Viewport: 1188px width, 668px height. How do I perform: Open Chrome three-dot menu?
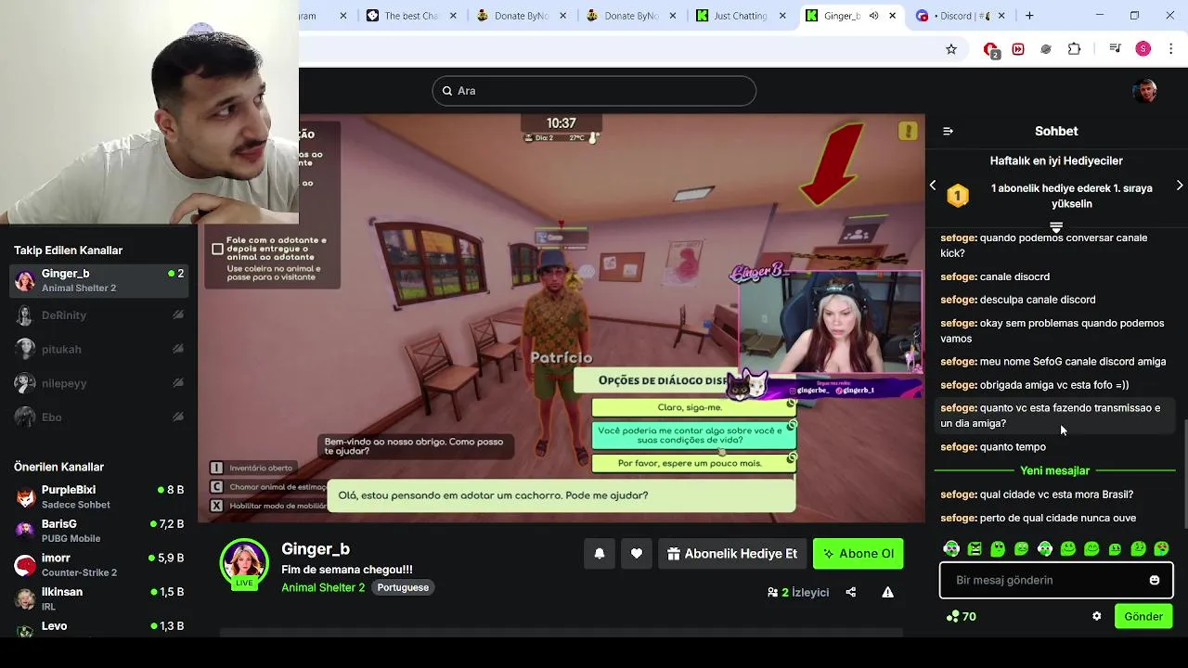point(1169,49)
